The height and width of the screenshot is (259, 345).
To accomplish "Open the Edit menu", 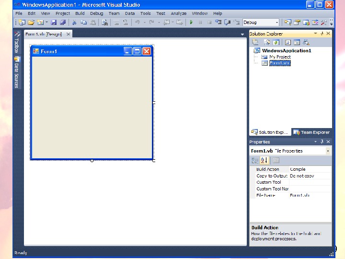I will [32, 13].
